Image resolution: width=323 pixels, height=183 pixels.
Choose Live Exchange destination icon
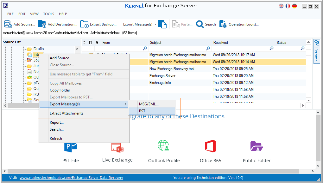point(117,148)
